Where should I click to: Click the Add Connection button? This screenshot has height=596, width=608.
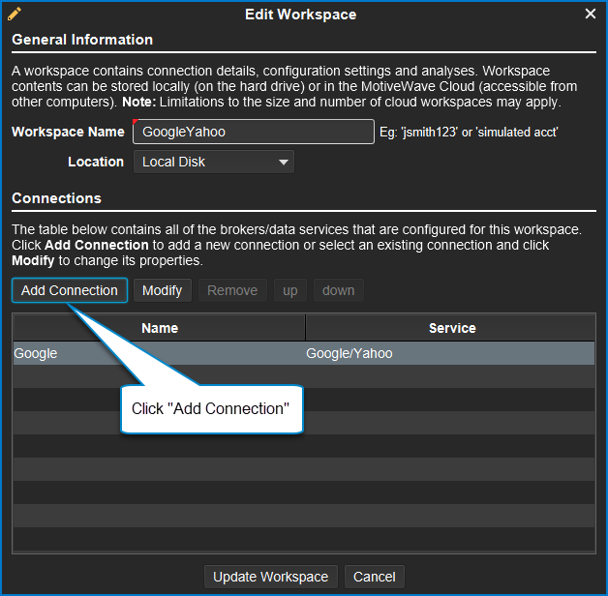click(70, 290)
